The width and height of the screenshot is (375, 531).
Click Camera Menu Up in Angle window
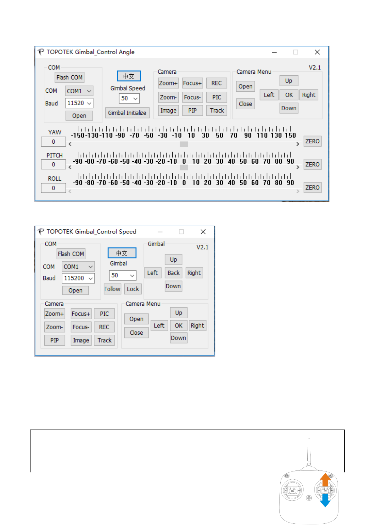tap(289, 81)
